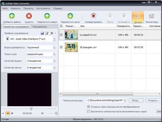The width and height of the screenshot is (162, 122).
Task: Click the volume slider handle in the preview player
Action: coord(56,113)
